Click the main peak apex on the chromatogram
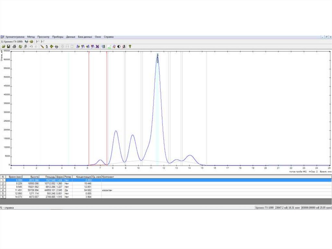This screenshot has width=332, height=249. pos(158,58)
